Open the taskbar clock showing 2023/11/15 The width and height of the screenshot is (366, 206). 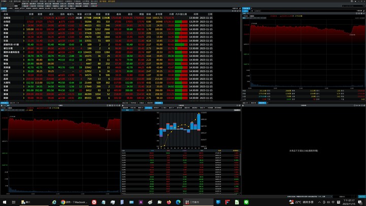[x=349, y=202]
